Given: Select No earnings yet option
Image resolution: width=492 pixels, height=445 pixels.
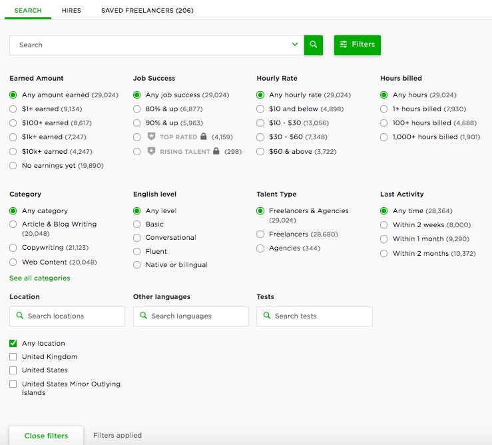Looking at the screenshot, I should point(13,165).
